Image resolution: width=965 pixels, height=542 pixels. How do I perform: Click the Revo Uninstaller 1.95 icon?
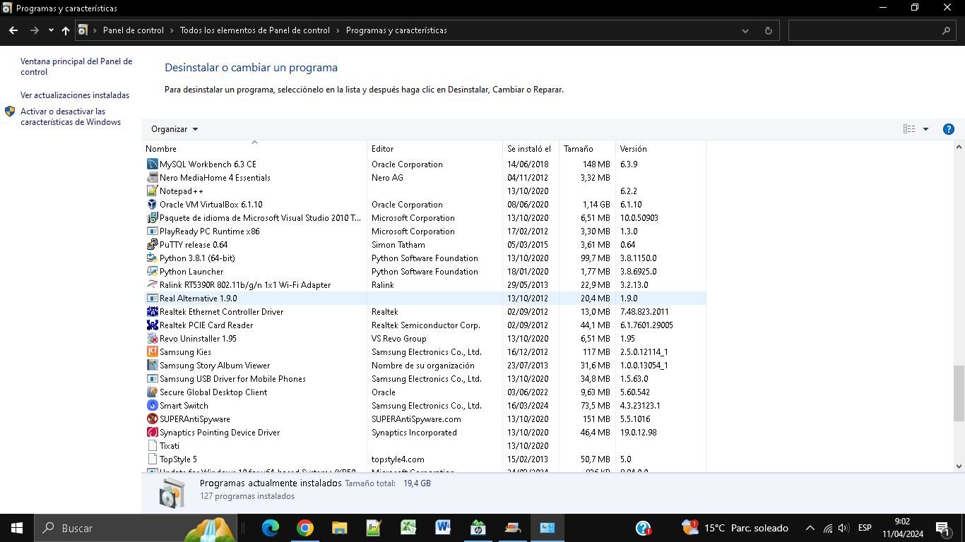[152, 339]
